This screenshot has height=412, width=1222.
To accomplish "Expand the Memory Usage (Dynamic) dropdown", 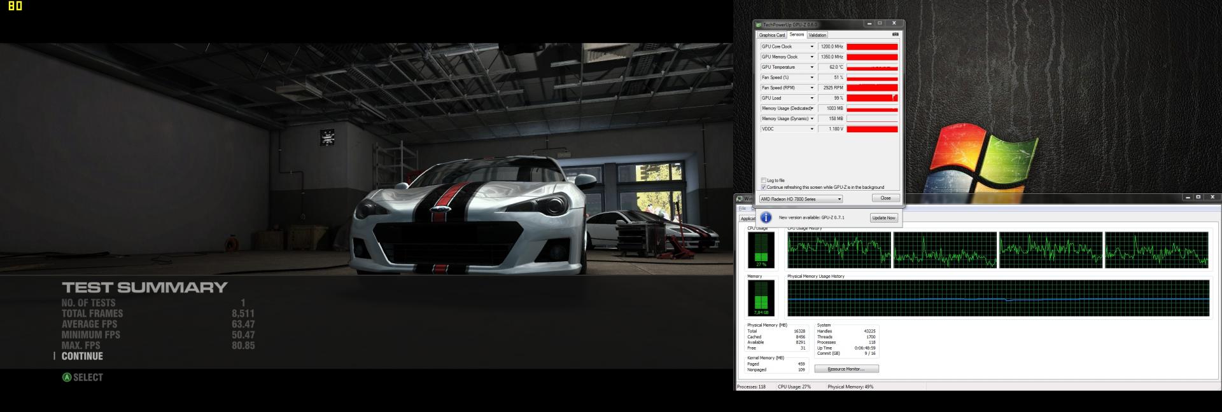I will point(811,118).
